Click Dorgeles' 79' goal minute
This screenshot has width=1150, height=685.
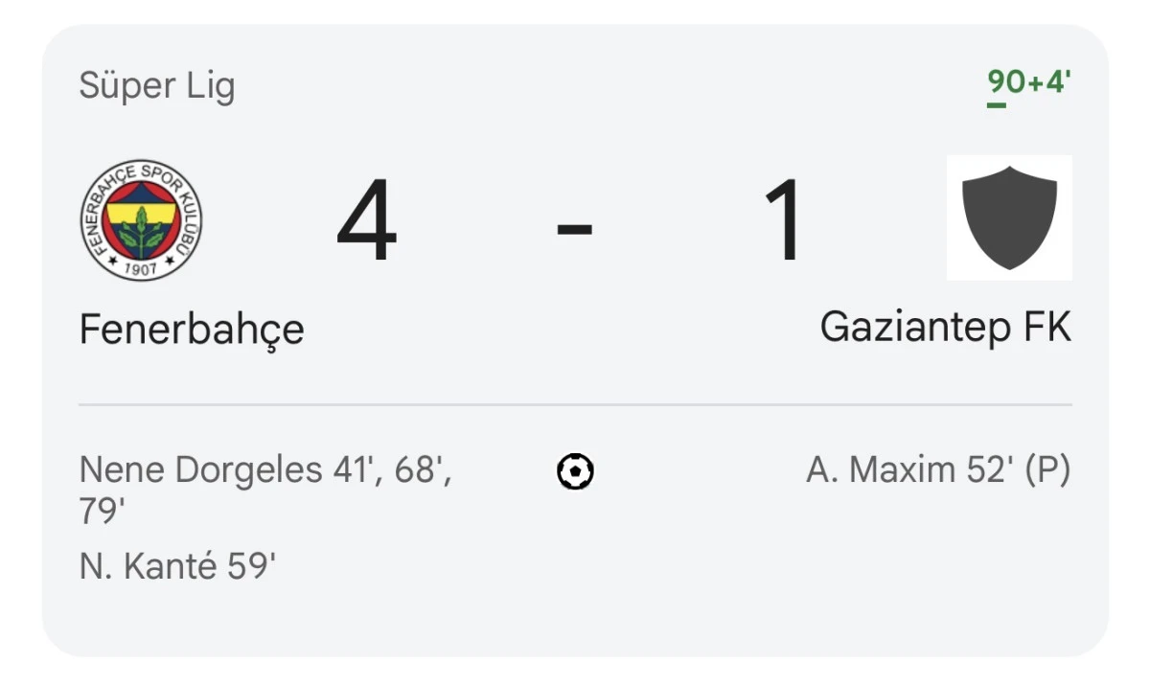[103, 512]
